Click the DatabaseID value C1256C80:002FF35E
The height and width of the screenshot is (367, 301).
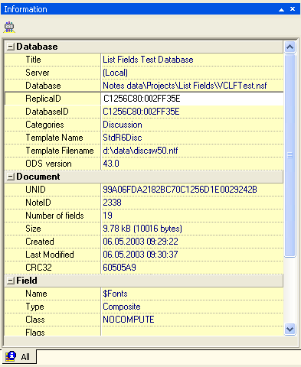pyautogui.click(x=141, y=112)
